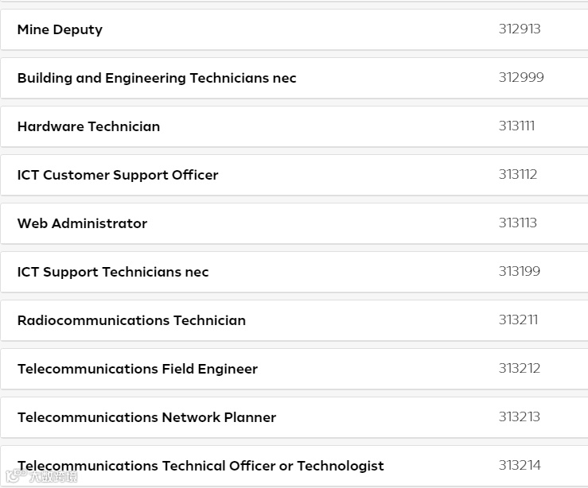Image resolution: width=588 pixels, height=488 pixels.
Task: Select Telecommunications Technical Officer or Technologist
Action: click(201, 467)
